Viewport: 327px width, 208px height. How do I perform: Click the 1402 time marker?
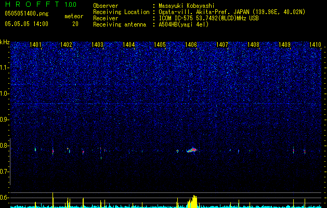click(66, 44)
